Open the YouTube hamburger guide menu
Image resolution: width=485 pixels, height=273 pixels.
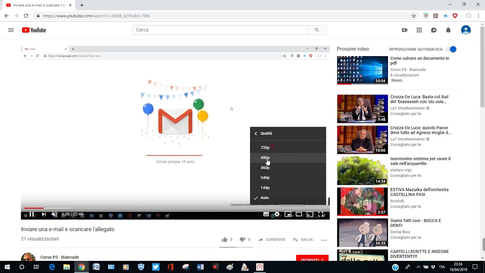point(11,30)
